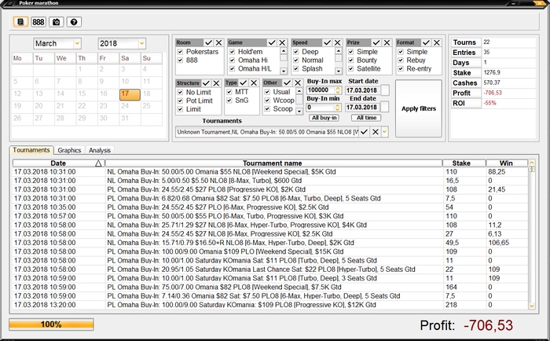Check all Structure filters checkmark icon
Viewport: 550px width, 341px height.
coord(206,83)
